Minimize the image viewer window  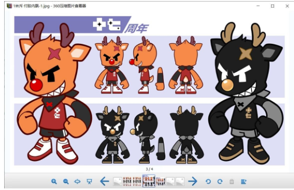click(x=258, y=6)
